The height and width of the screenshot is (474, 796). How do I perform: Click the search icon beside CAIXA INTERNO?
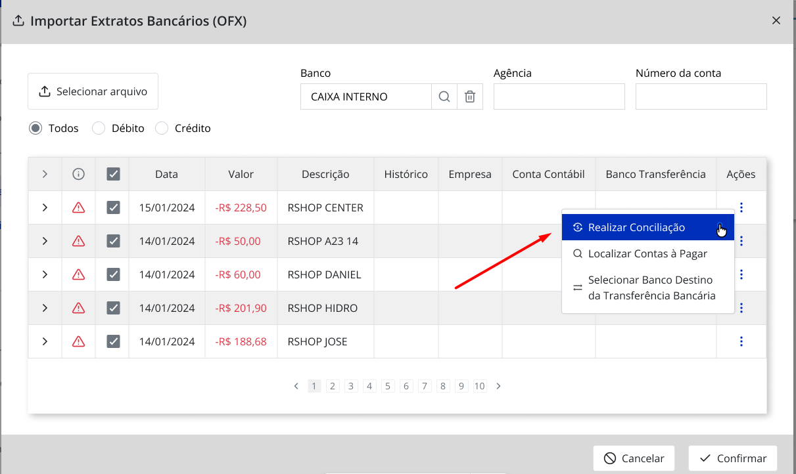(x=444, y=97)
